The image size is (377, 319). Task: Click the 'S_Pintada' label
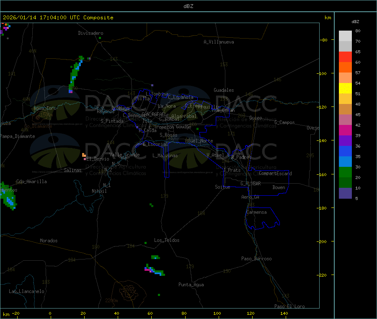point(112,121)
